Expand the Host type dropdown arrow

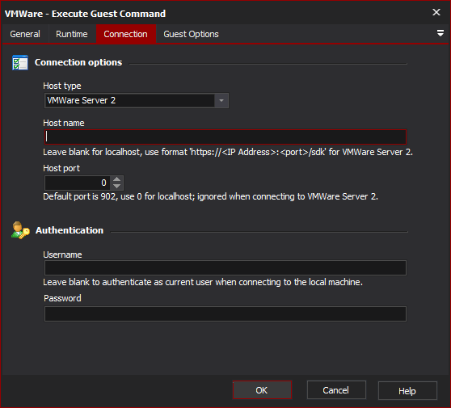(x=221, y=101)
